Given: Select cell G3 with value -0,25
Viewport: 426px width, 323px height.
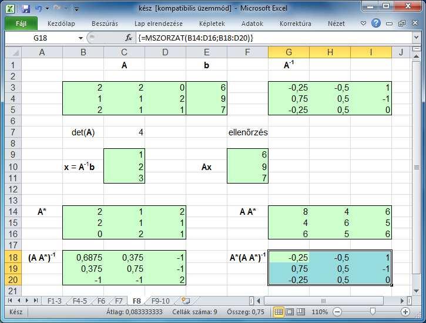Looking at the screenshot, I should [289, 88].
